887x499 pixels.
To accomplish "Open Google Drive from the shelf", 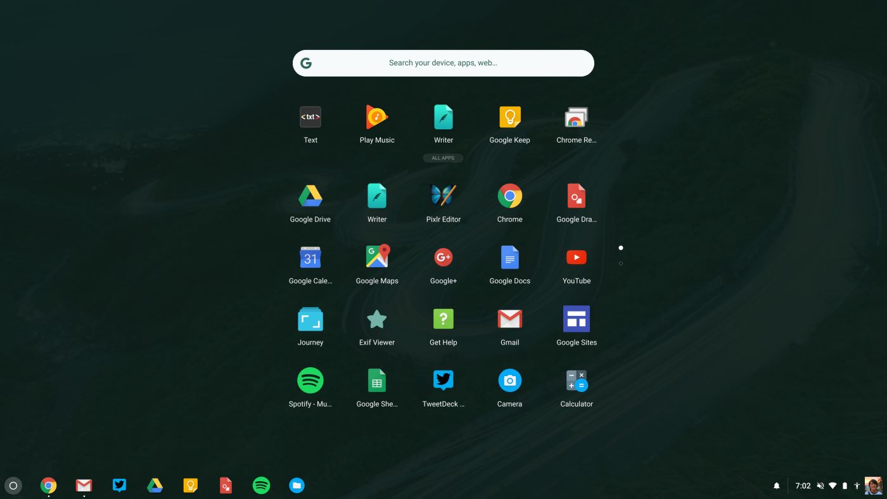I will pyautogui.click(x=155, y=486).
